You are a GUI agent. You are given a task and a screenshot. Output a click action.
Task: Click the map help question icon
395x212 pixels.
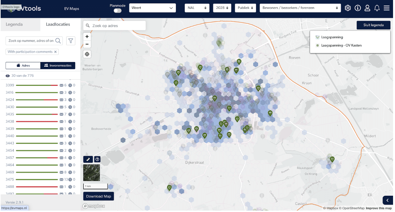[x=97, y=159]
